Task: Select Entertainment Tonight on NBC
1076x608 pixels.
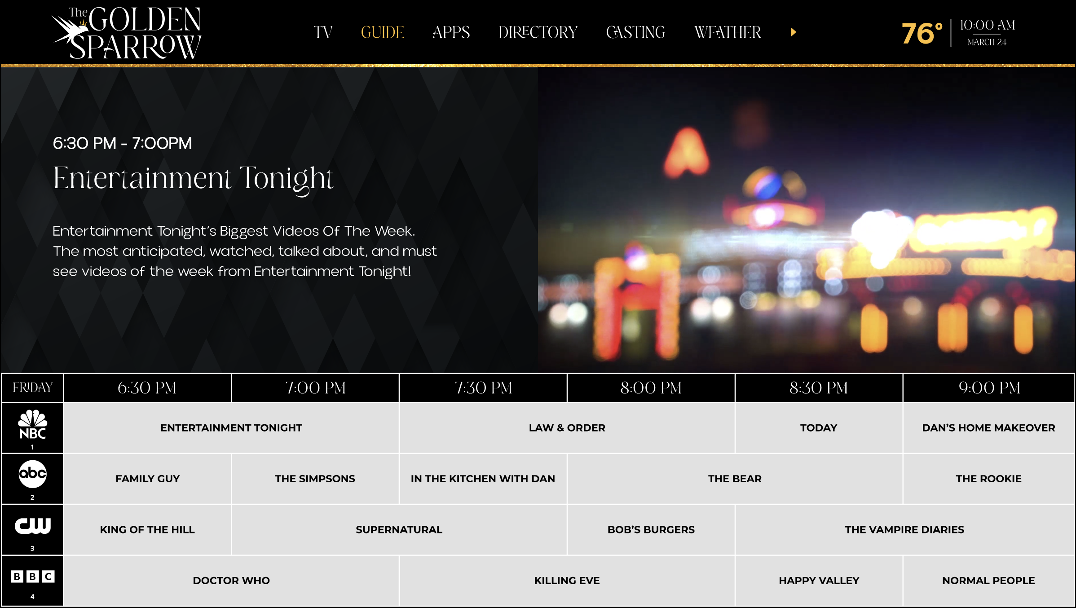Action: tap(231, 428)
